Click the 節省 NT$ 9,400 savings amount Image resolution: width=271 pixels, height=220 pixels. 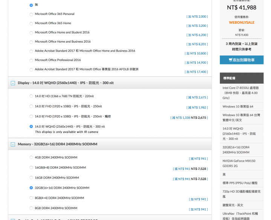point(242,35)
